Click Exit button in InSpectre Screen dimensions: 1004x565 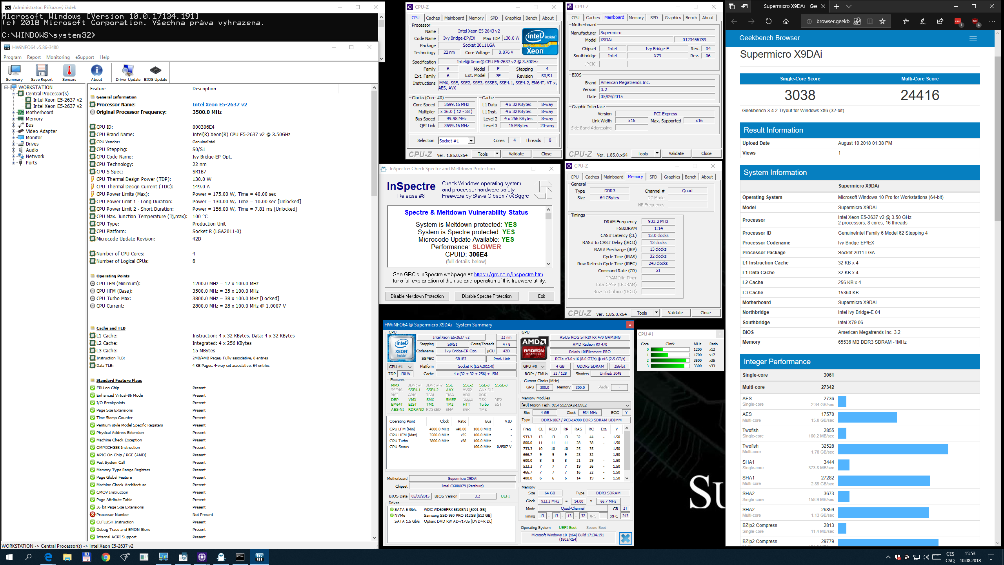[x=541, y=296]
